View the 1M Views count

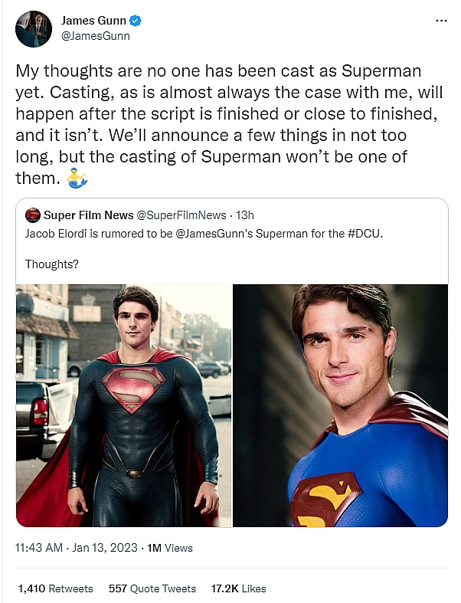169,548
